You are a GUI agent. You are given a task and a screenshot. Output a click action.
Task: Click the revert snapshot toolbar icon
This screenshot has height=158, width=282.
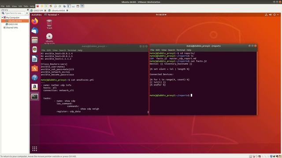[60, 6]
